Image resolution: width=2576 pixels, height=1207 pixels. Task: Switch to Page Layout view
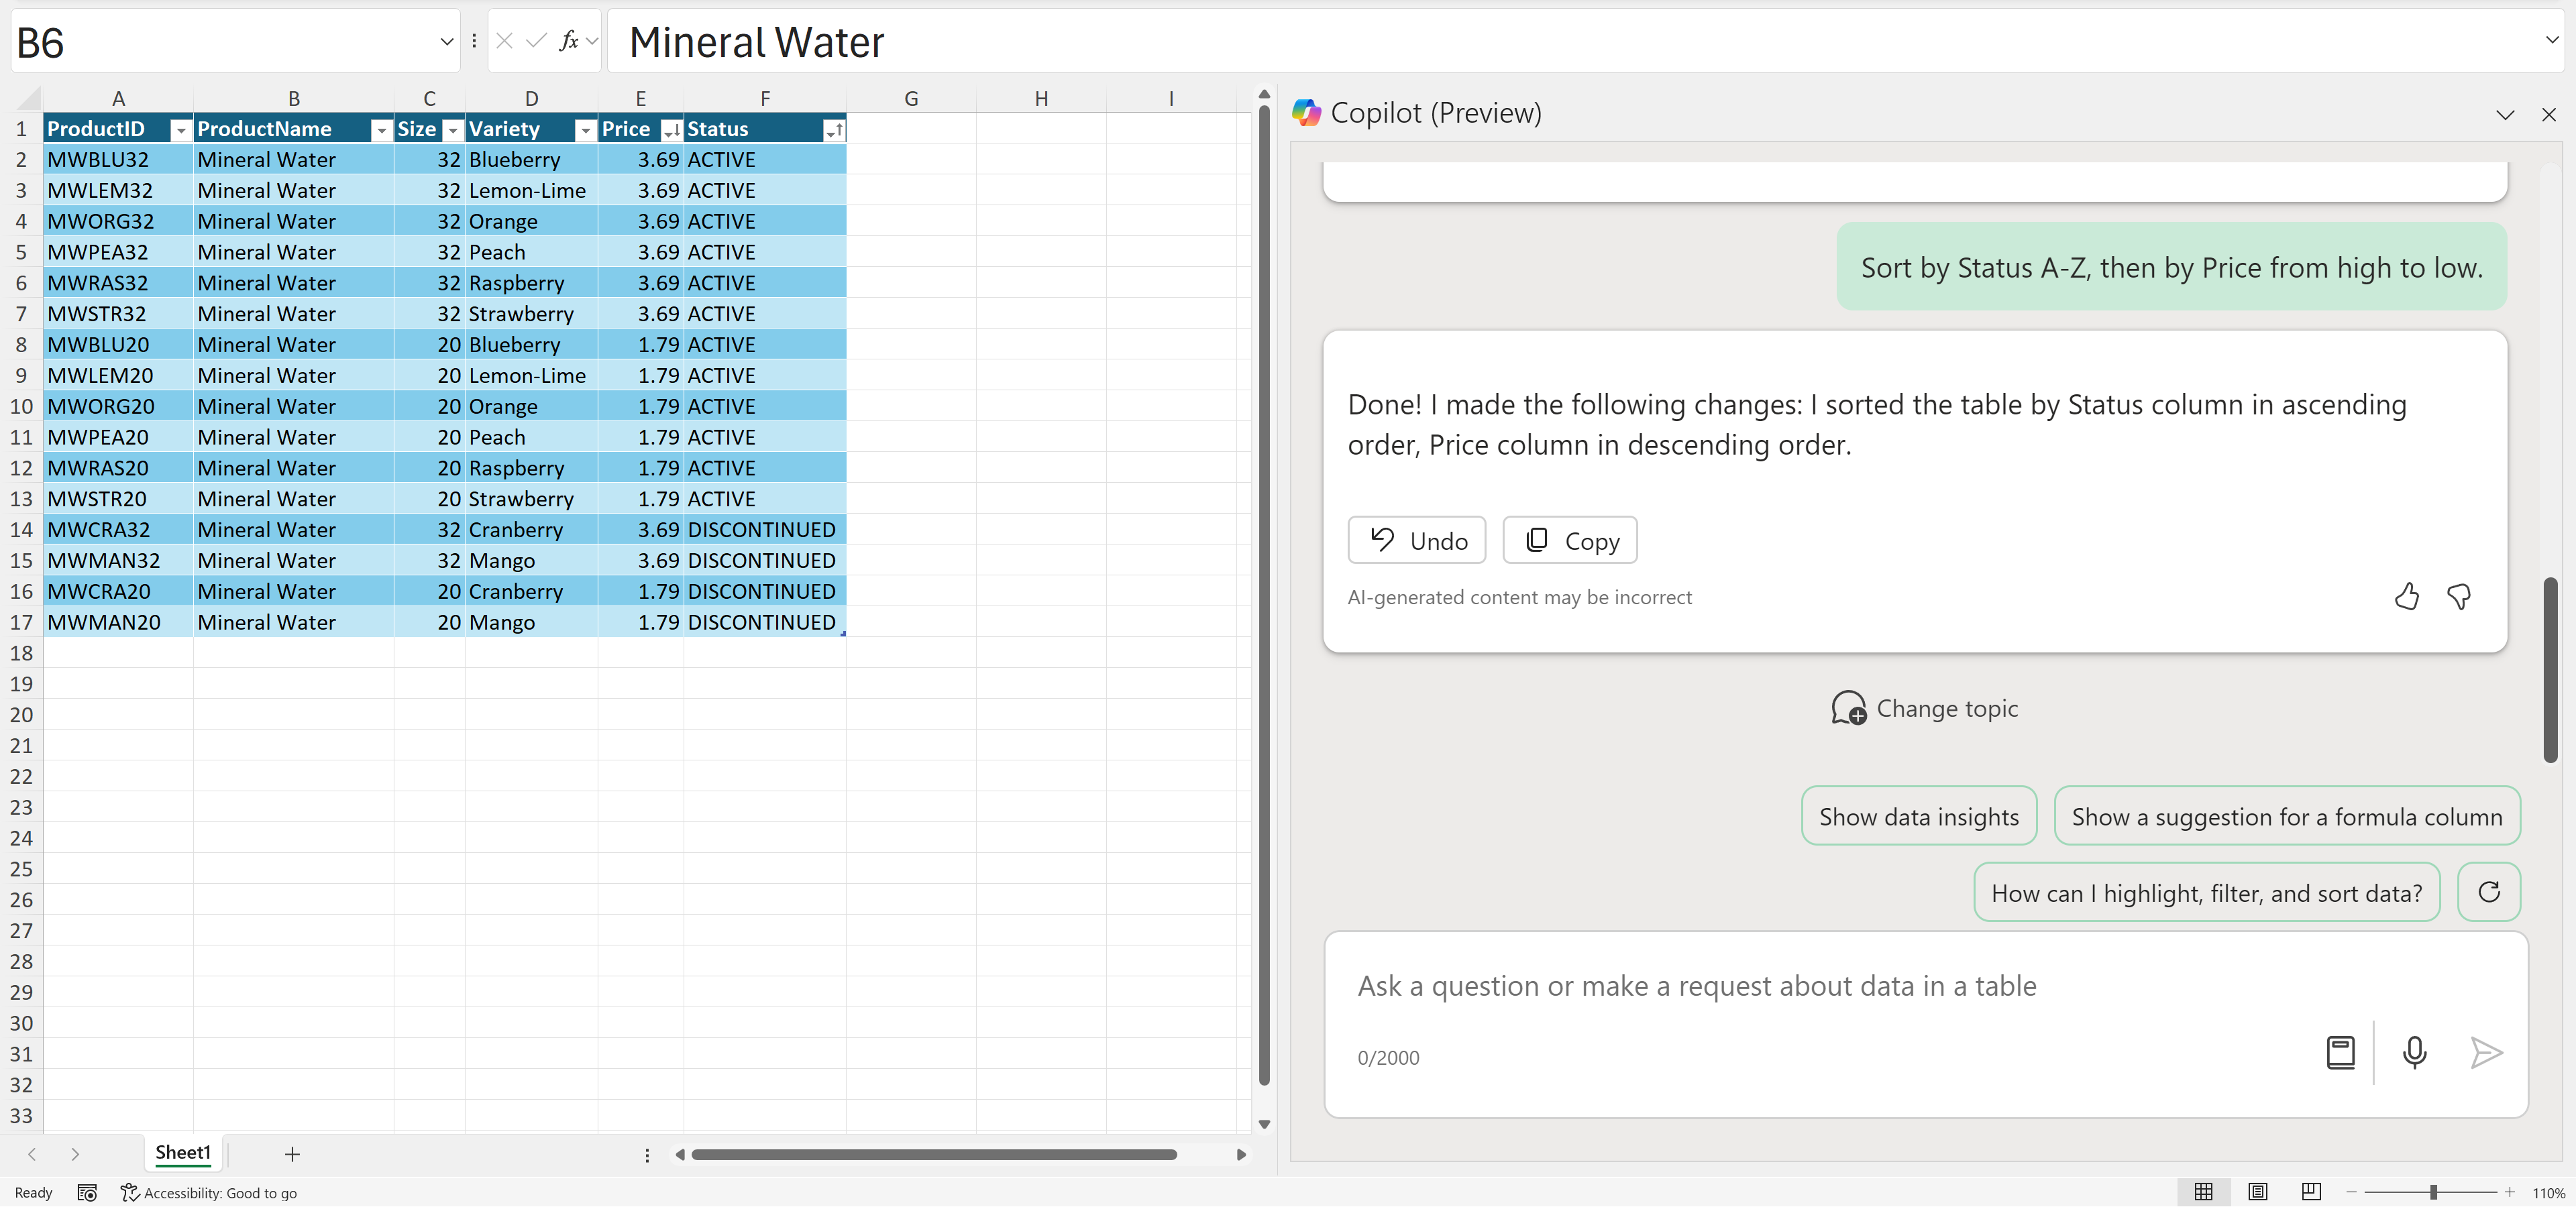pyautogui.click(x=2257, y=1191)
